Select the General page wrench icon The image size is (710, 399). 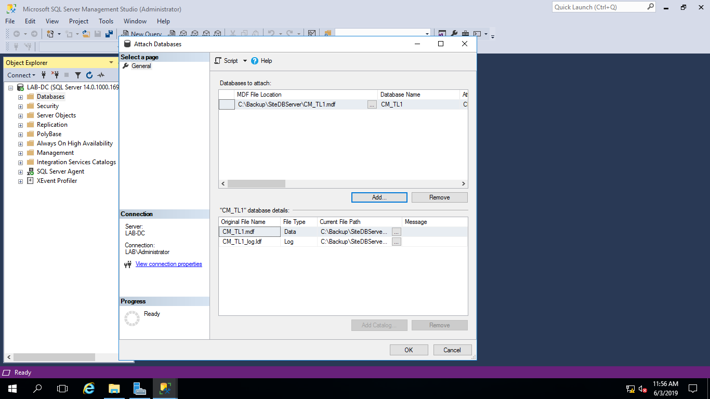[125, 66]
